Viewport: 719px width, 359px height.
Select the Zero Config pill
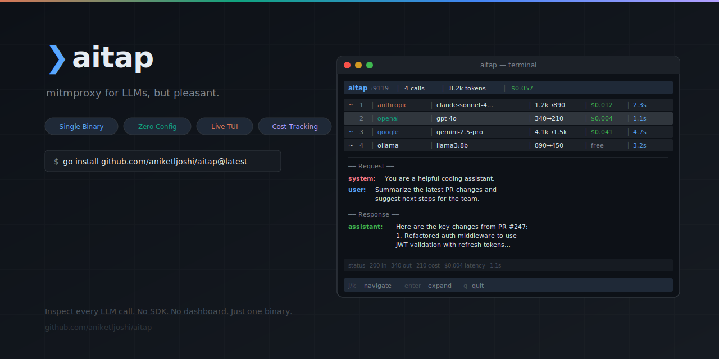click(x=157, y=126)
